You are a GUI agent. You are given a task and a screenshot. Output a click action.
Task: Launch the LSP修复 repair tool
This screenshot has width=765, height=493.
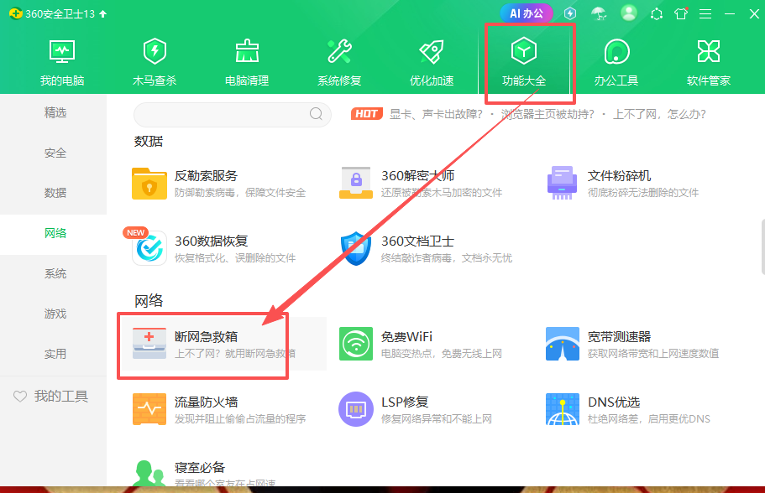[x=404, y=409]
